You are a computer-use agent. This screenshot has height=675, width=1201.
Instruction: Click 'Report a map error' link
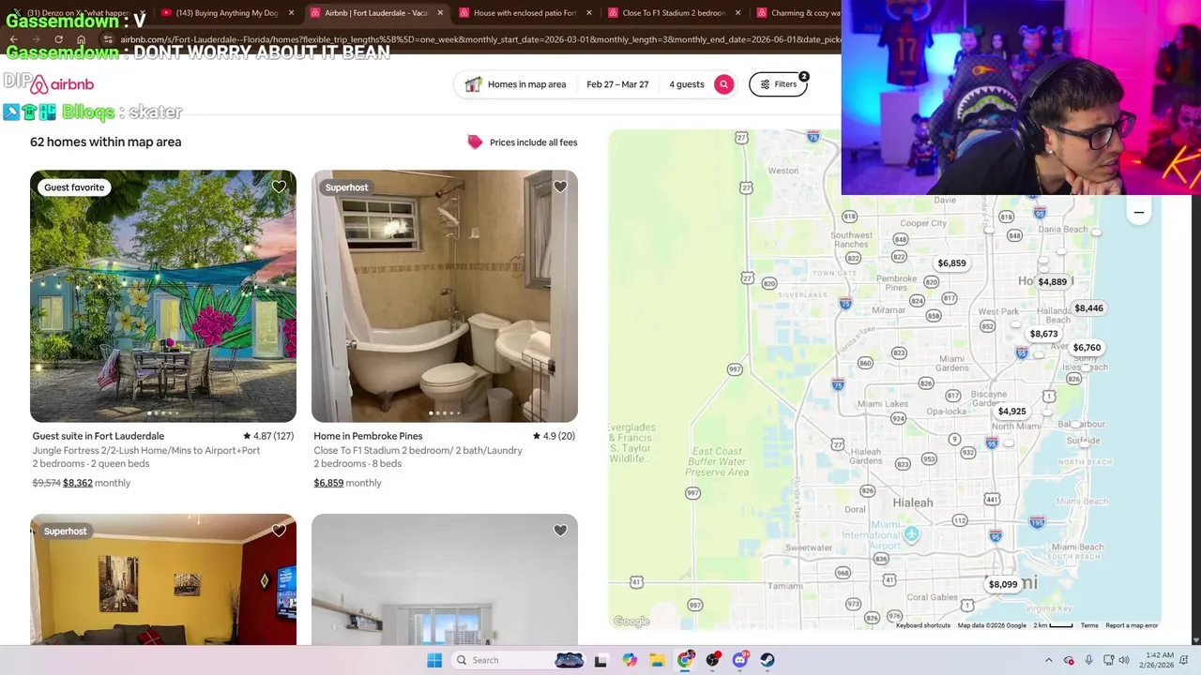click(x=1132, y=625)
